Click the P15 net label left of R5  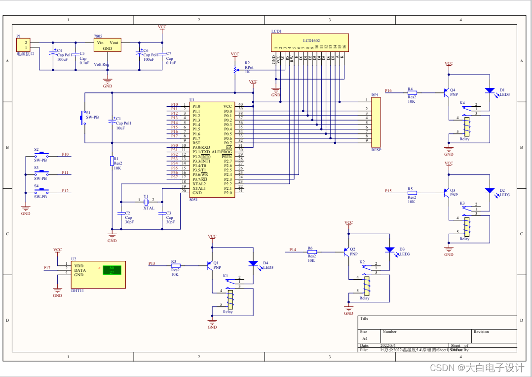pos(388,191)
